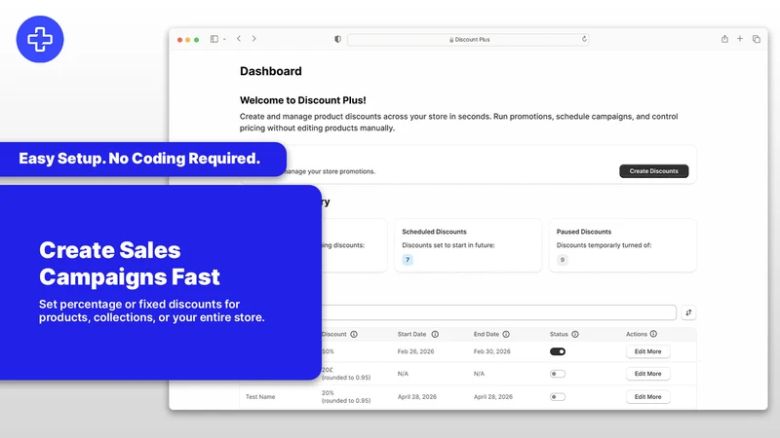Click the Discount Plus logo icon
This screenshot has height=438, width=780.
(40, 39)
